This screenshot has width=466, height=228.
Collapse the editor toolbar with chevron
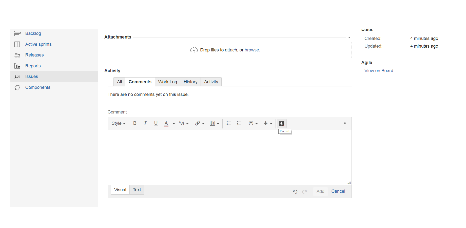coord(345,123)
